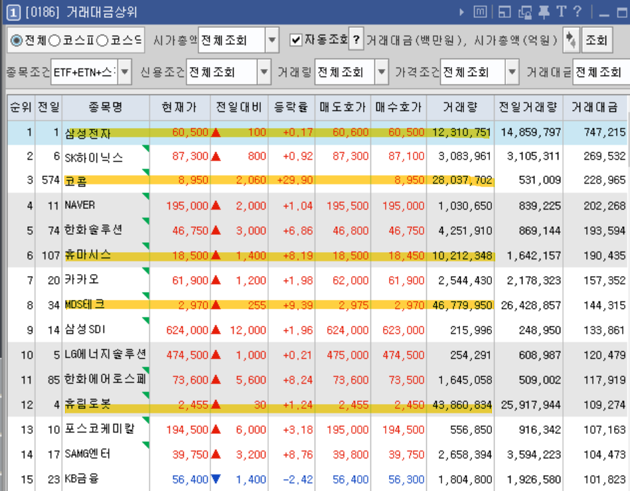The height and width of the screenshot is (491, 630).
Task: Sort by the 전일 column header
Action: pyautogui.click(x=48, y=107)
